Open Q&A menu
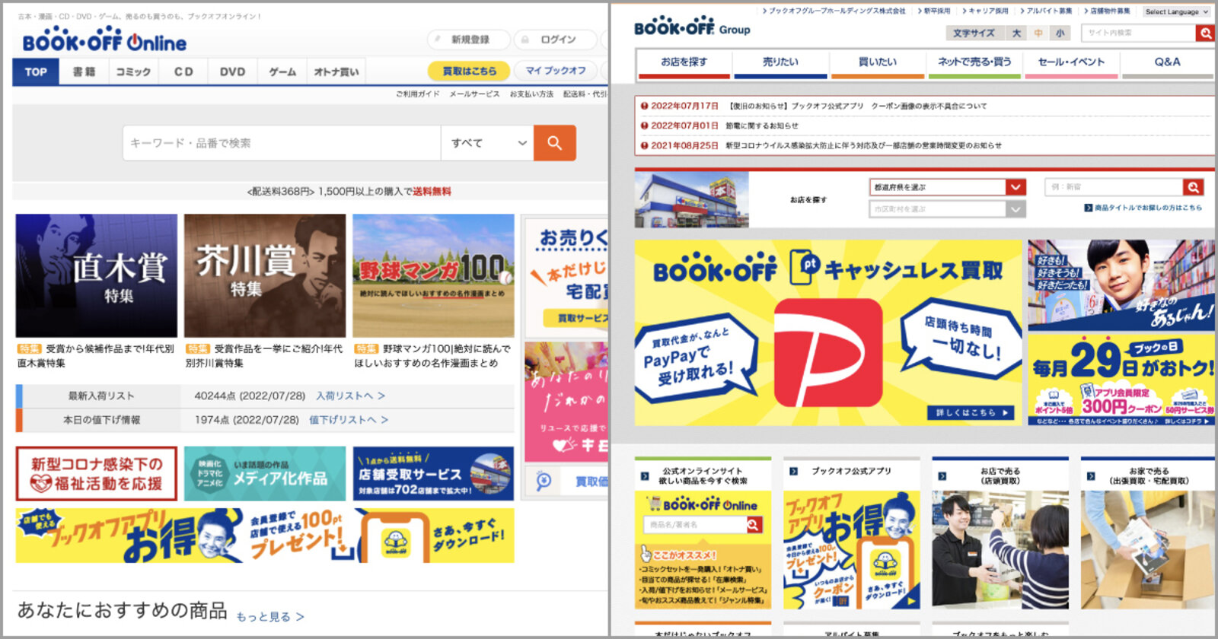The height and width of the screenshot is (639, 1218). (1167, 64)
